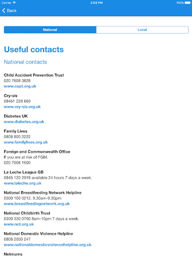Viewport: 192px width, 256px height.
Task: Open the nationaldomesticviolencehelpline.org.uk link
Action: tap(48, 245)
